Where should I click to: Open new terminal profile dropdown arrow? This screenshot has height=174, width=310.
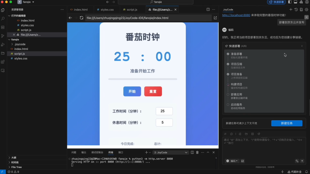(150, 152)
